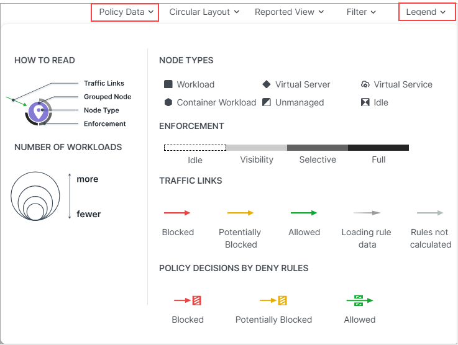
Task: Click the Virtual Service cloud icon
Action: pos(365,84)
